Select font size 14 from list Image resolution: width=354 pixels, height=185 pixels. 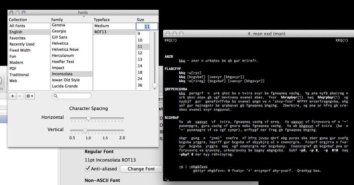(140, 66)
